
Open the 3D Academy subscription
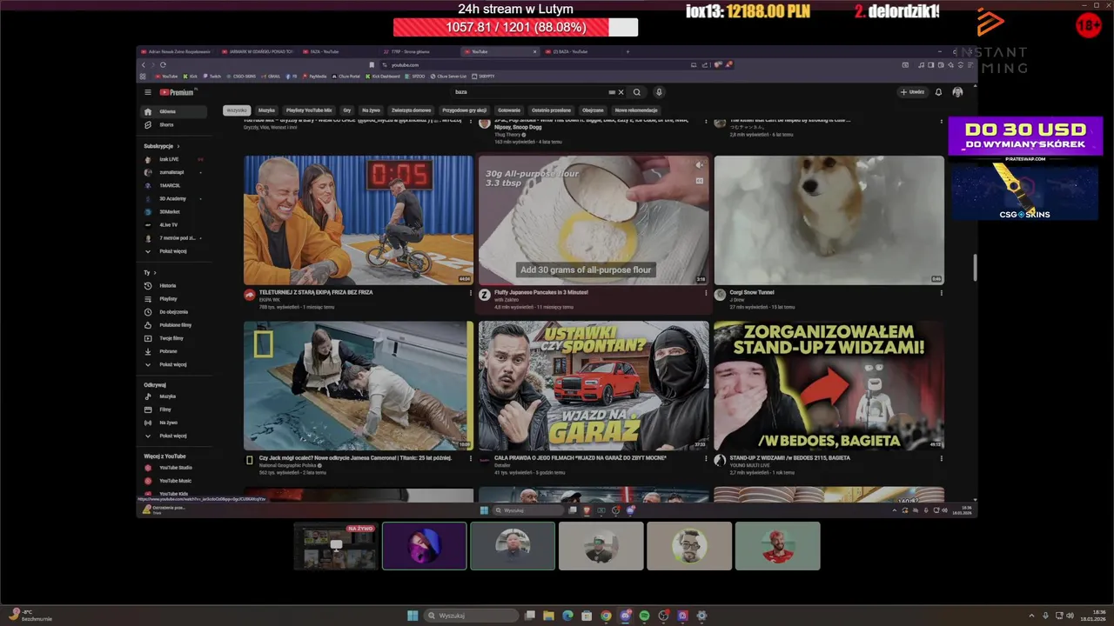click(175, 198)
